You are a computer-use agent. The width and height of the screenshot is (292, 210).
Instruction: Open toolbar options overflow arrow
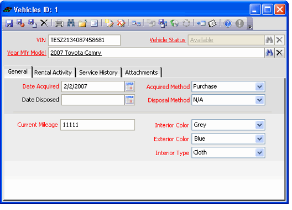[x=250, y=27]
